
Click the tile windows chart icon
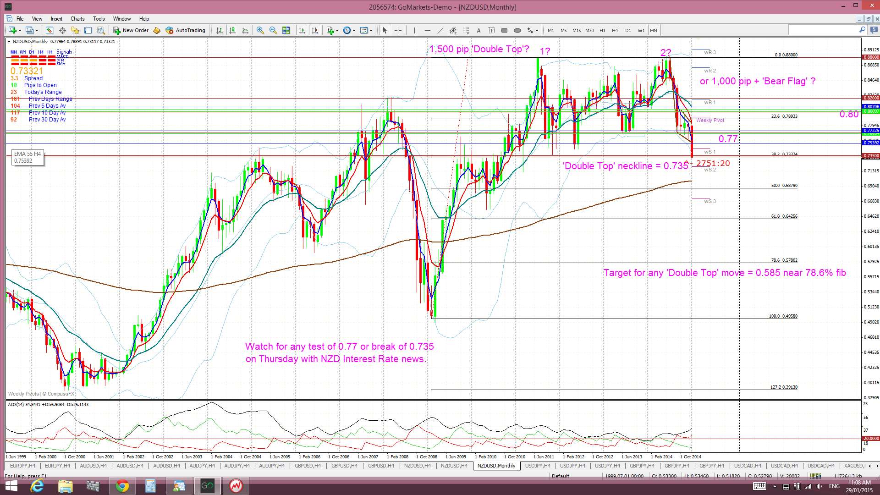tap(286, 30)
